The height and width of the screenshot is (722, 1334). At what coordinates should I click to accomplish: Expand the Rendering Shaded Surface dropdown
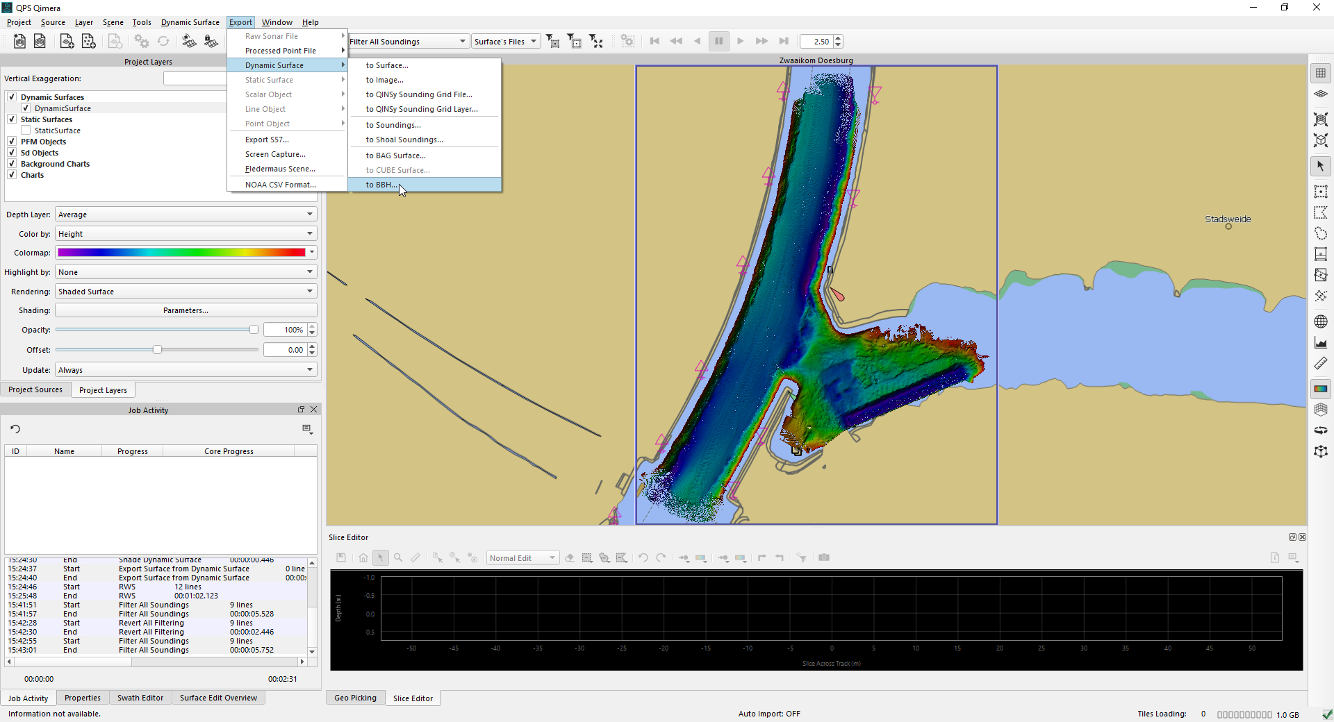coord(186,292)
